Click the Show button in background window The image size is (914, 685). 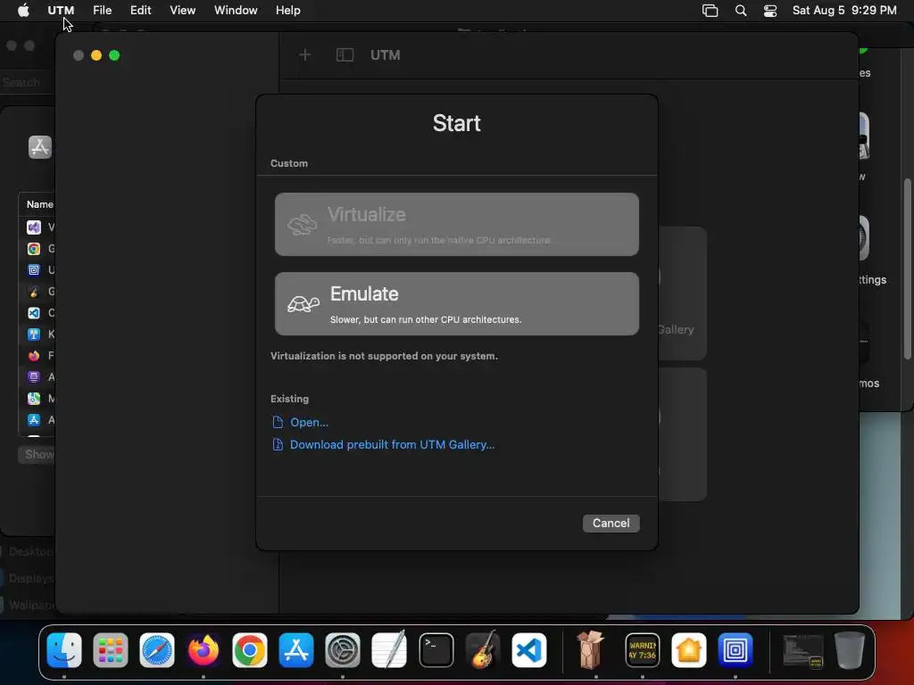(x=37, y=454)
